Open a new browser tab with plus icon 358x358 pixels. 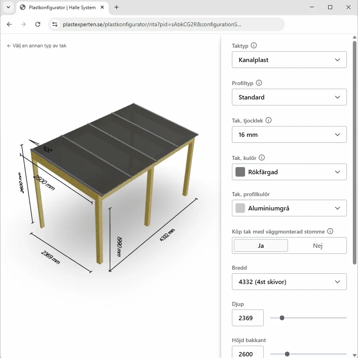pos(117,7)
